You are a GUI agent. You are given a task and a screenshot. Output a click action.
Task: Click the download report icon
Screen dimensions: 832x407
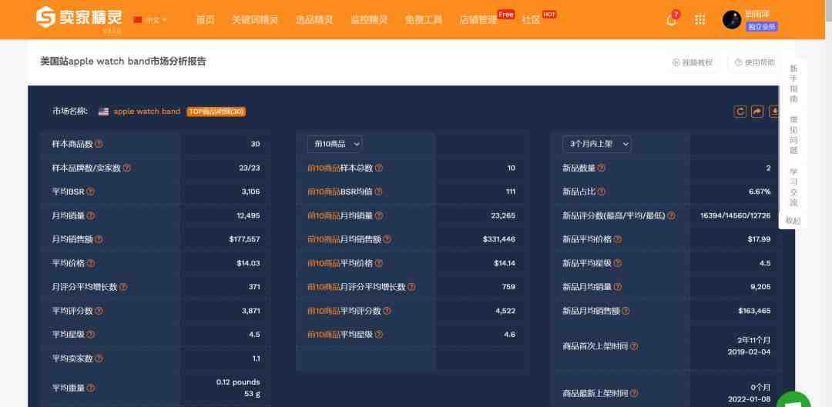coord(774,112)
